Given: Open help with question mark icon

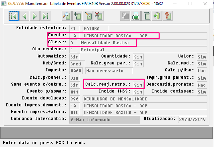Looking at the screenshot, I should coord(168,16).
